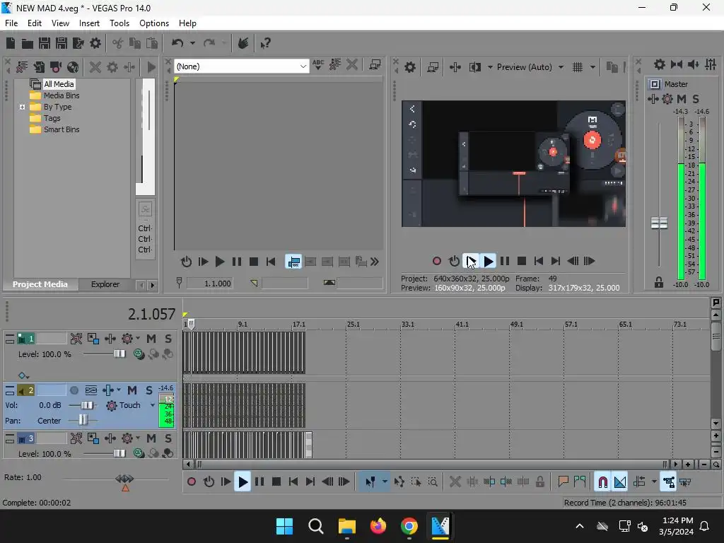Mute audio track 2
The image size is (724, 543).
point(132,390)
